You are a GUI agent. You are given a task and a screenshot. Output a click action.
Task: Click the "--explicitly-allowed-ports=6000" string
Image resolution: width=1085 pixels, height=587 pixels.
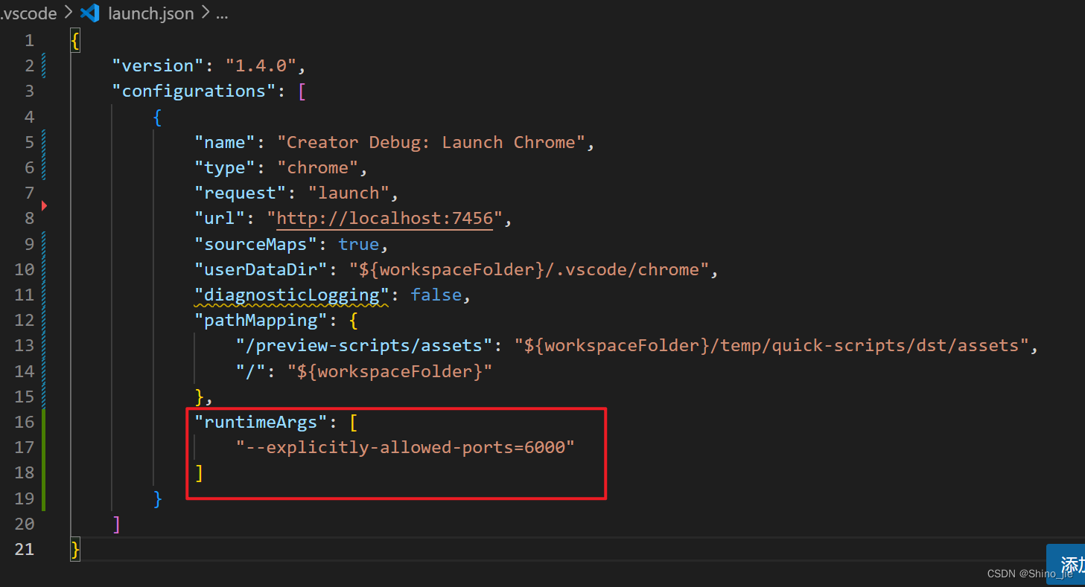coord(406,448)
